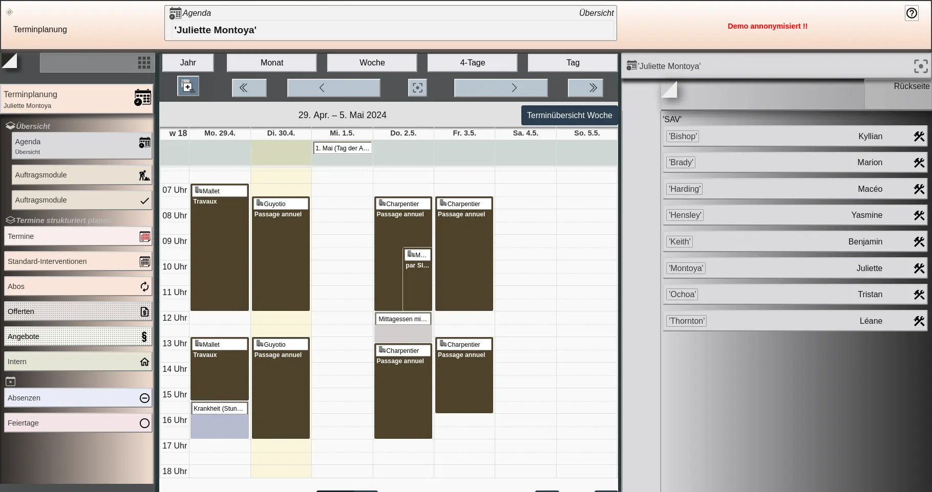Click tools icon for Bishop Kyllian
The height and width of the screenshot is (492, 932).
click(919, 137)
